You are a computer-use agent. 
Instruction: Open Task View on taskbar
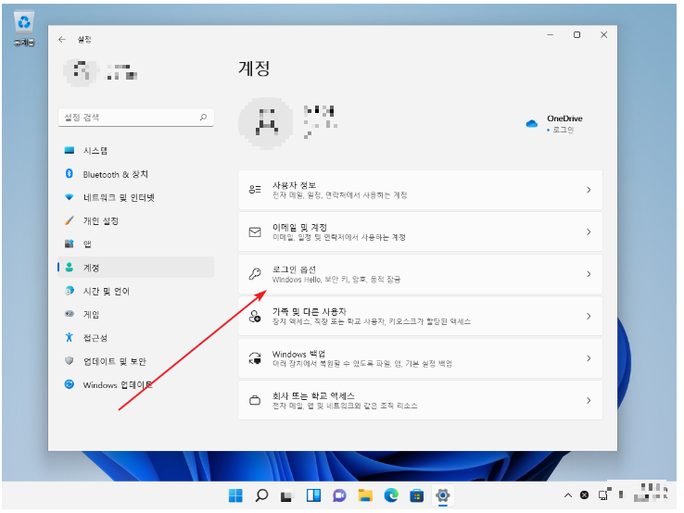[x=287, y=495]
